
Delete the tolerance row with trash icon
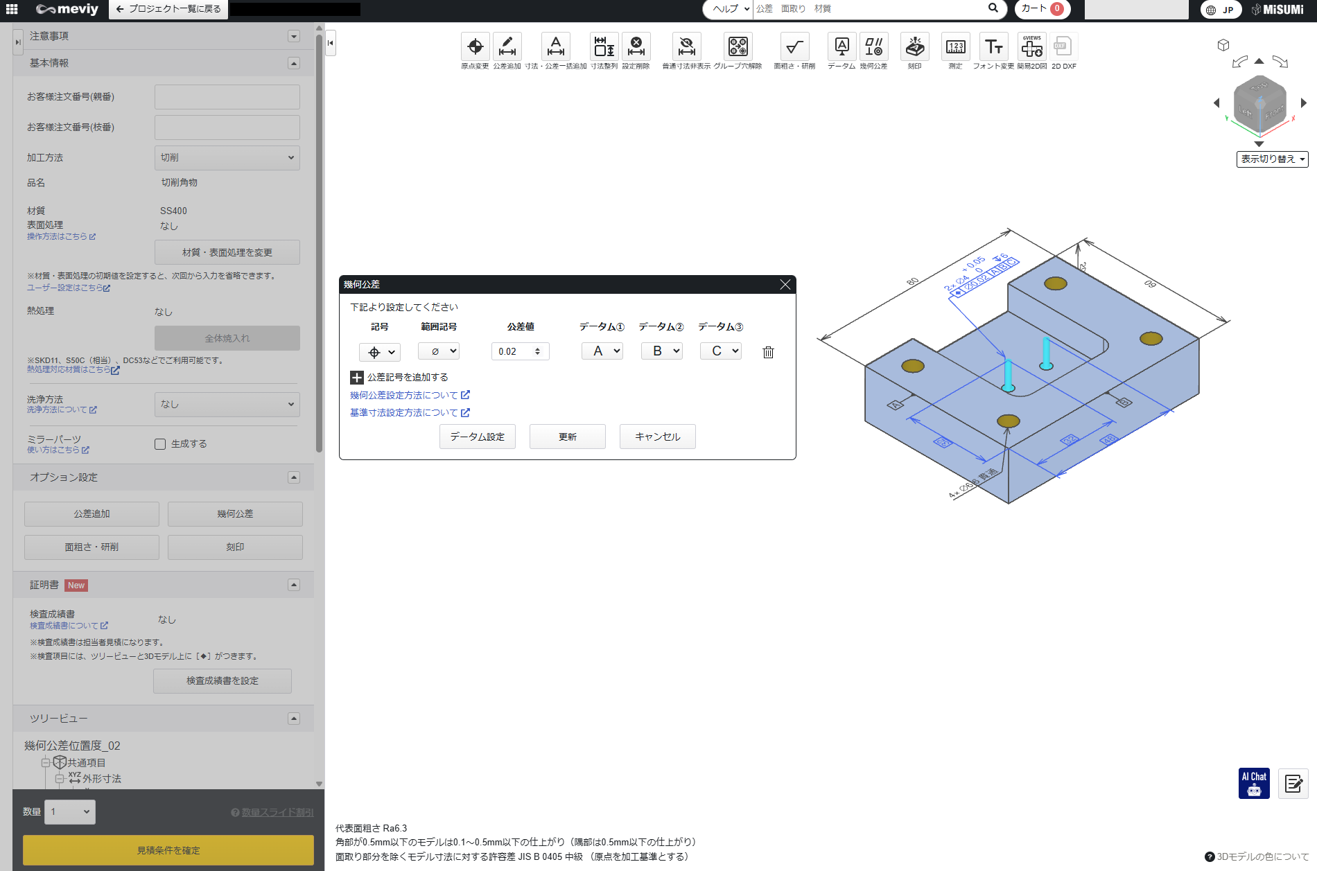[768, 352]
